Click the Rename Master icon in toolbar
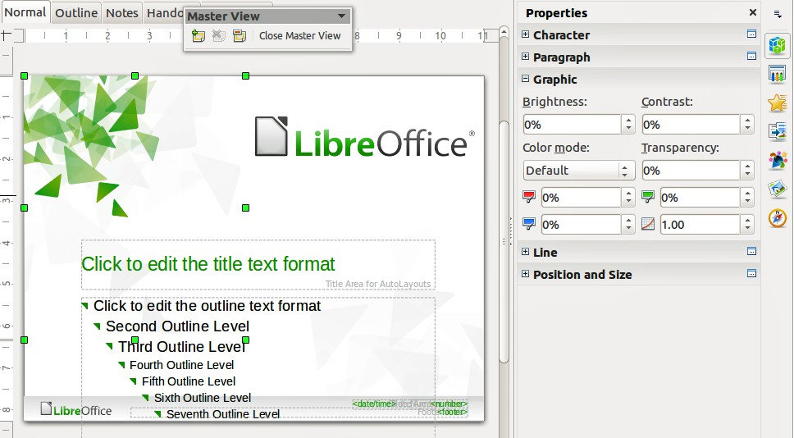794x438 pixels. pyautogui.click(x=239, y=36)
